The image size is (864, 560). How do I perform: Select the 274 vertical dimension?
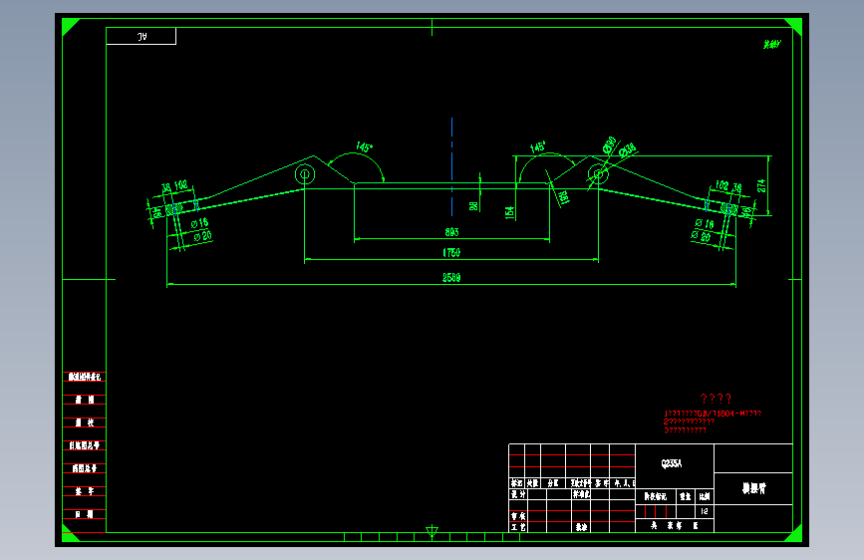pyautogui.click(x=761, y=185)
